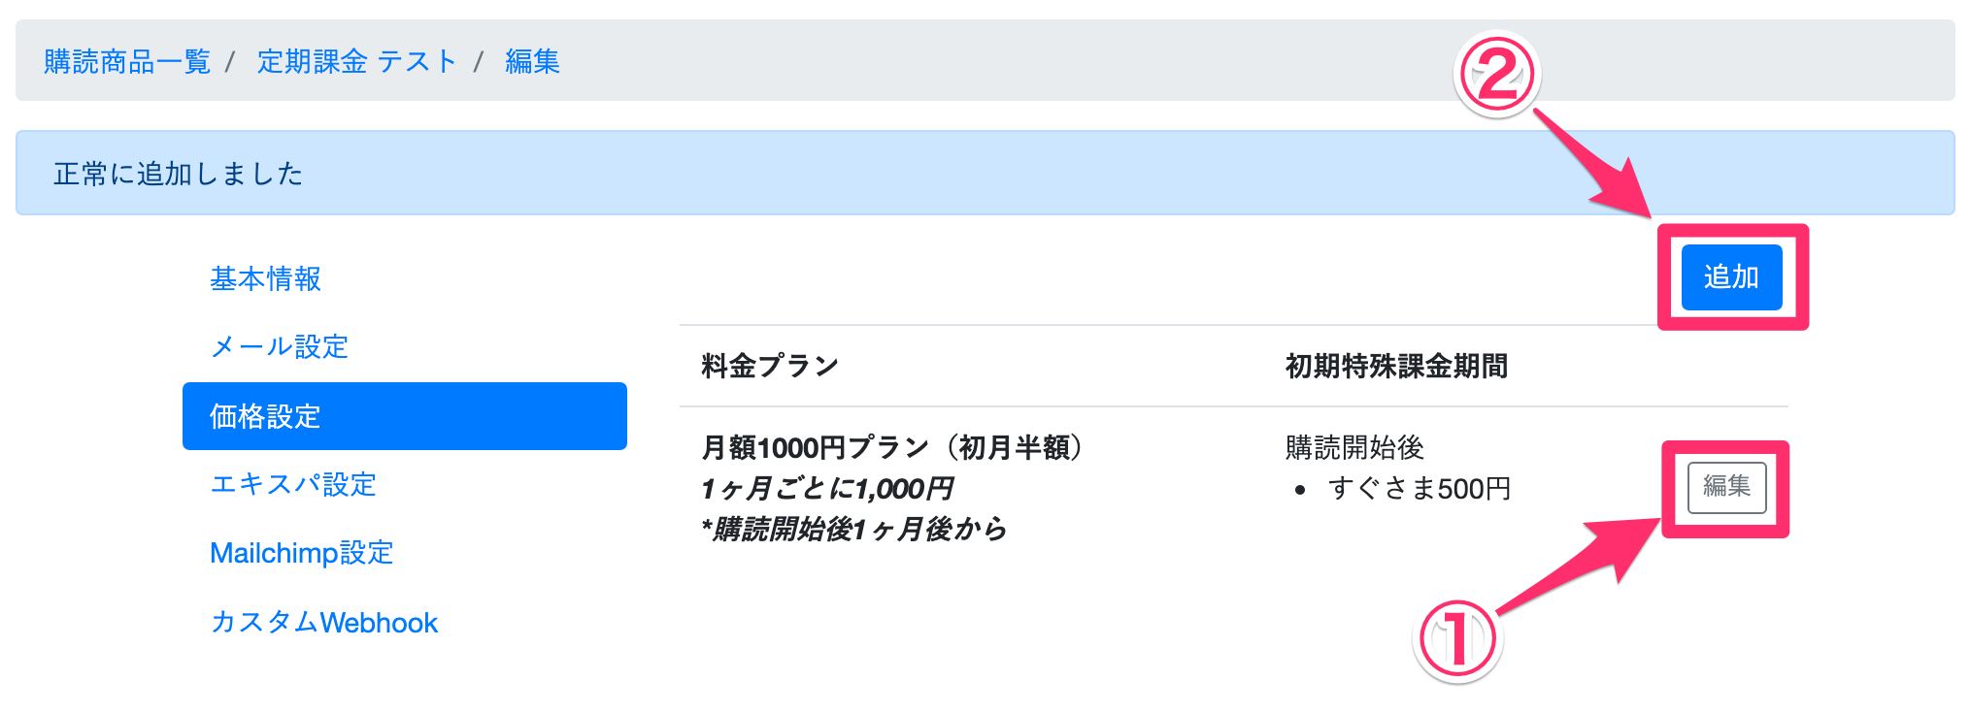Click the 編集 button for the plan row

1726,487
